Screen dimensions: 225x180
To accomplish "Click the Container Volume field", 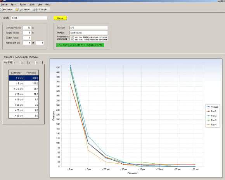I will (27, 28).
